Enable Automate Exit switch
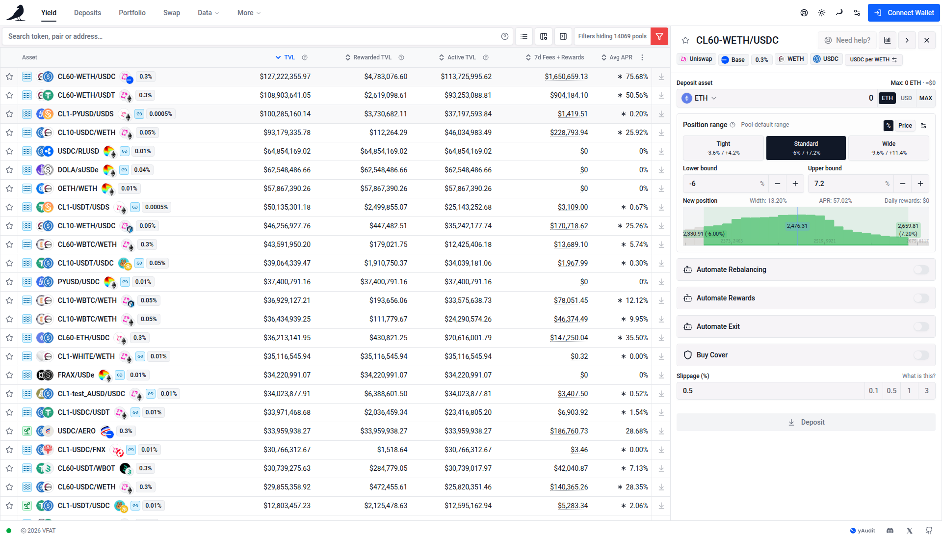Image resolution: width=942 pixels, height=540 pixels. coord(921,326)
